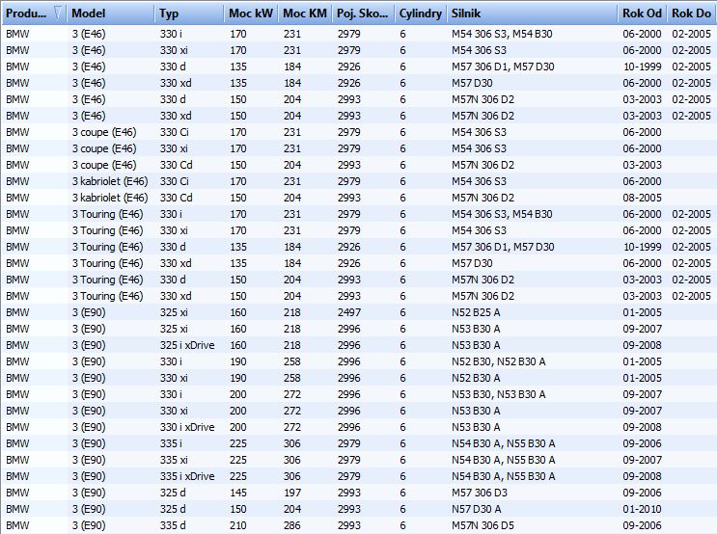Click 225 in the 335 i xDrive row

click(x=237, y=476)
